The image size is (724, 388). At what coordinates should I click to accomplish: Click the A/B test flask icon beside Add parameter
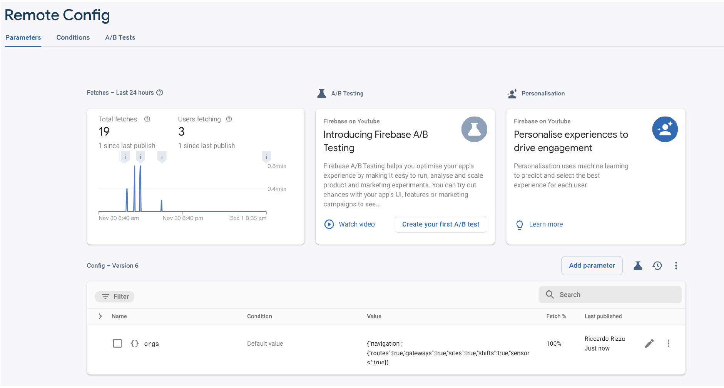[638, 266]
